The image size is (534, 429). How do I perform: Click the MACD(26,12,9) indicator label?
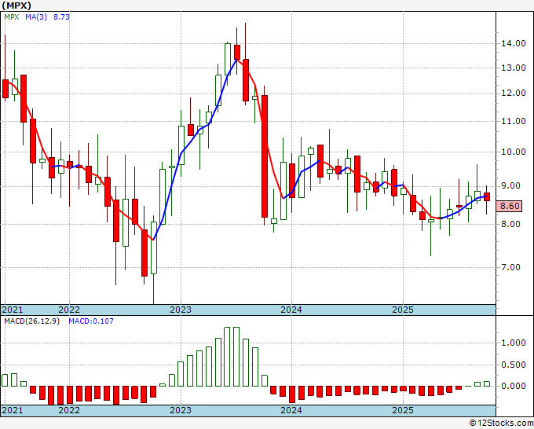coord(31,321)
